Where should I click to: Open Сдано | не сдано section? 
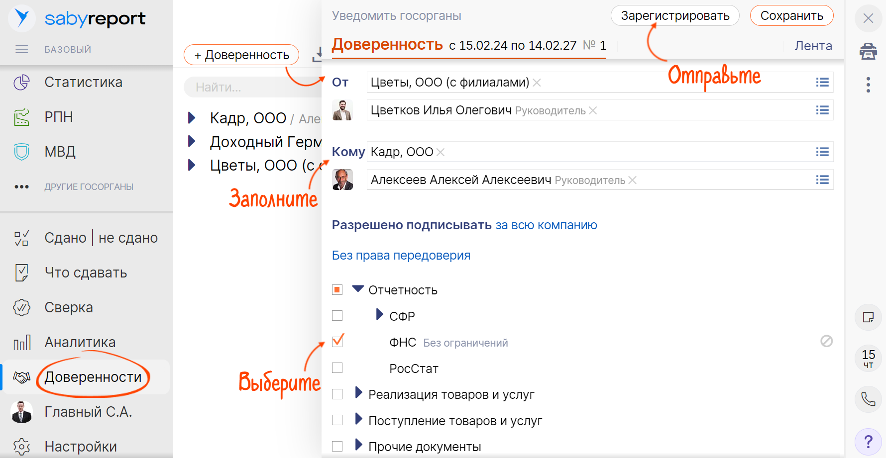[x=101, y=238]
